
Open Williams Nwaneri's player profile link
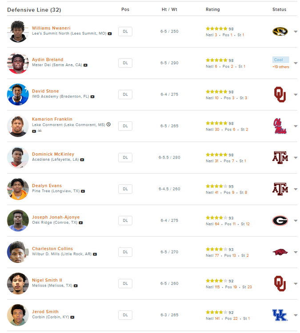click(51, 28)
